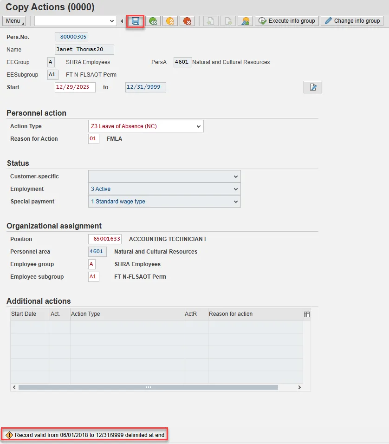Click the Overview mountain icon in toolbar

(245, 21)
